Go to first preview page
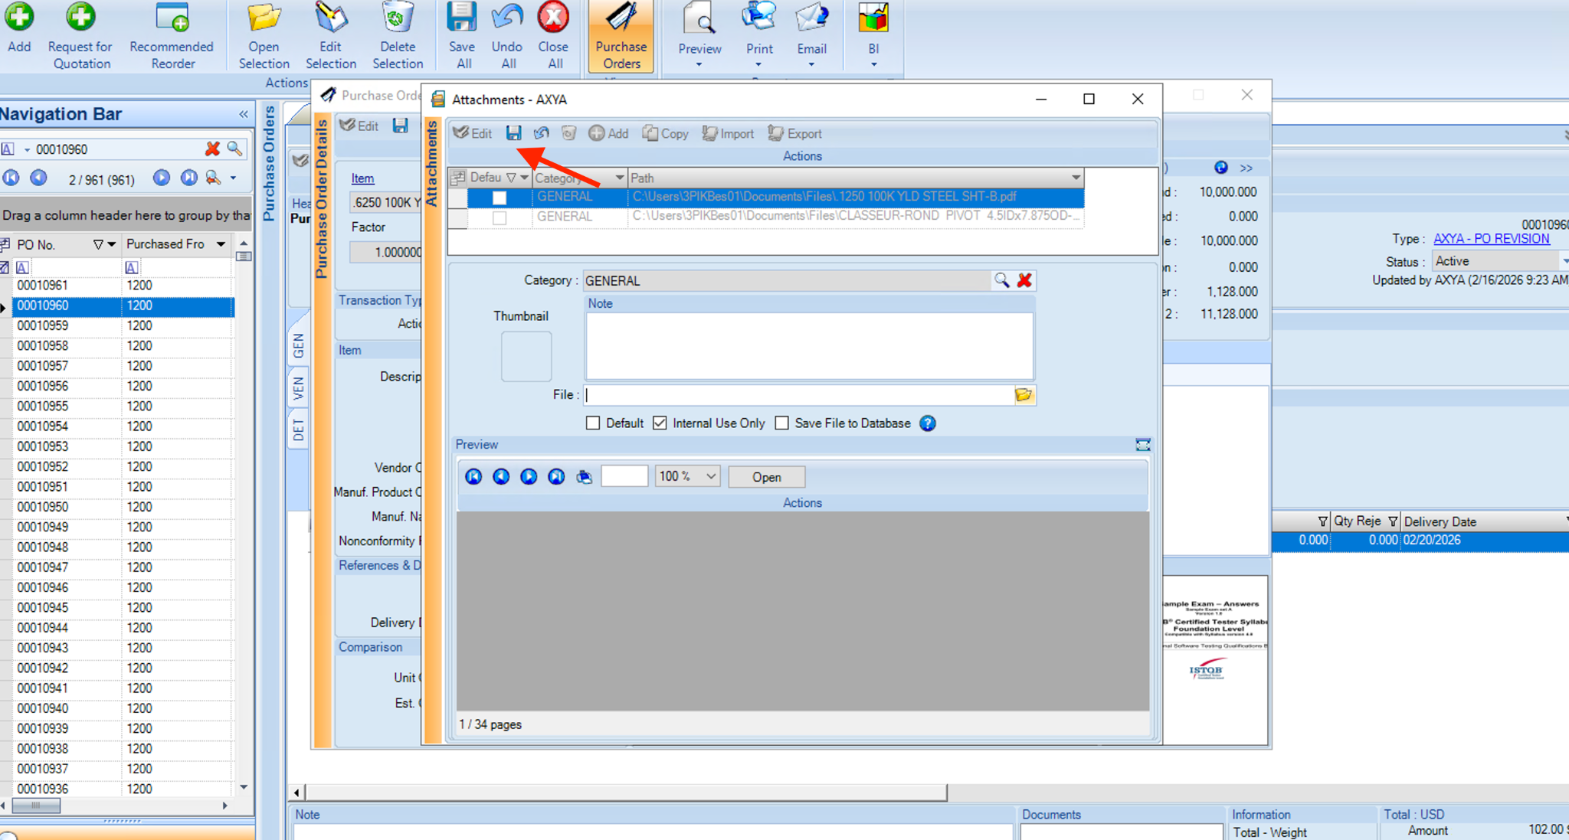 473,477
